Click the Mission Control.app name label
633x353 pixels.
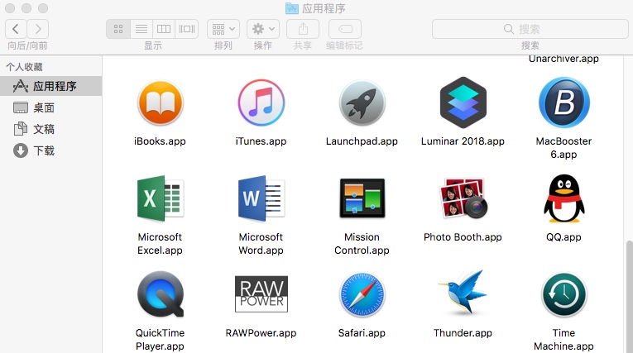click(362, 244)
